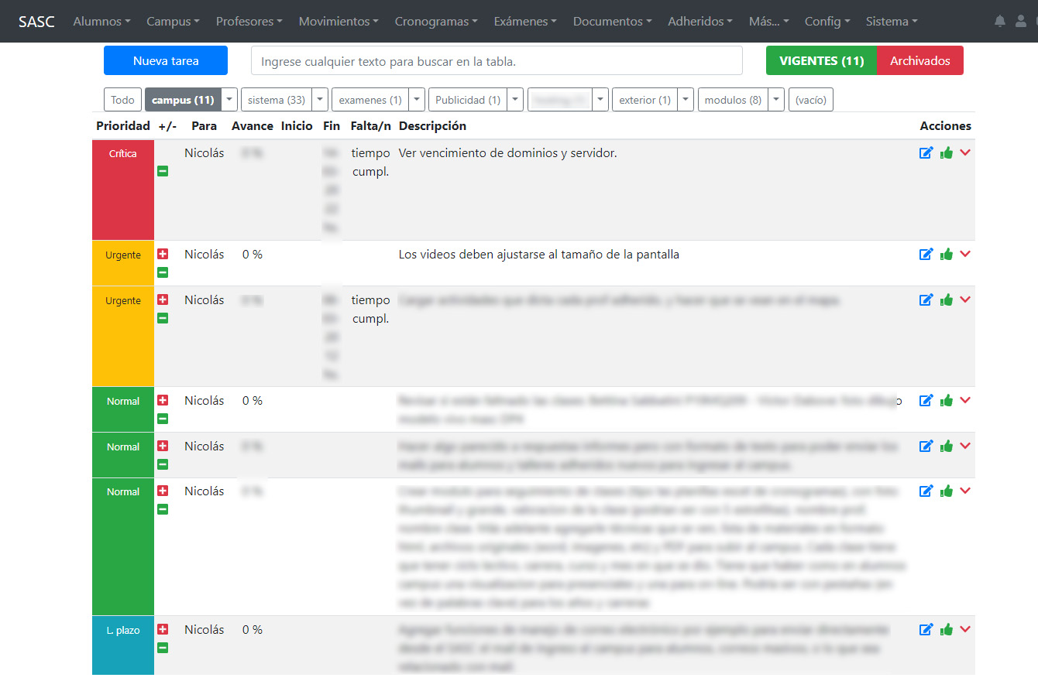1038x681 pixels.
Task: Open the Exámenes menu
Action: click(x=525, y=22)
